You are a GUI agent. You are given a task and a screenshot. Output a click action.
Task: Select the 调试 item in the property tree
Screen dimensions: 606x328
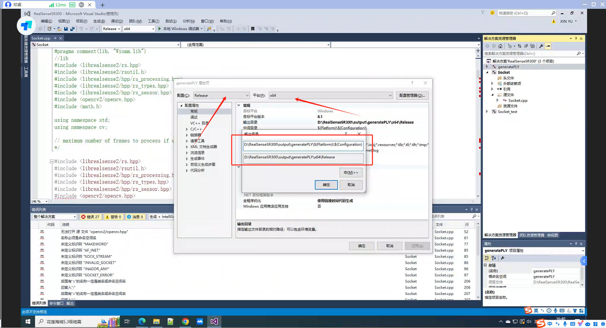coord(194,117)
